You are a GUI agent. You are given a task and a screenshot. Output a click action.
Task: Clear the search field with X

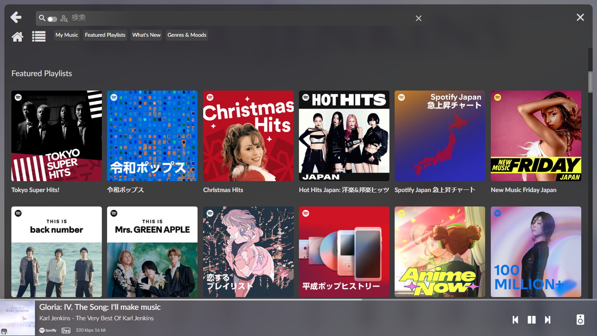418,18
